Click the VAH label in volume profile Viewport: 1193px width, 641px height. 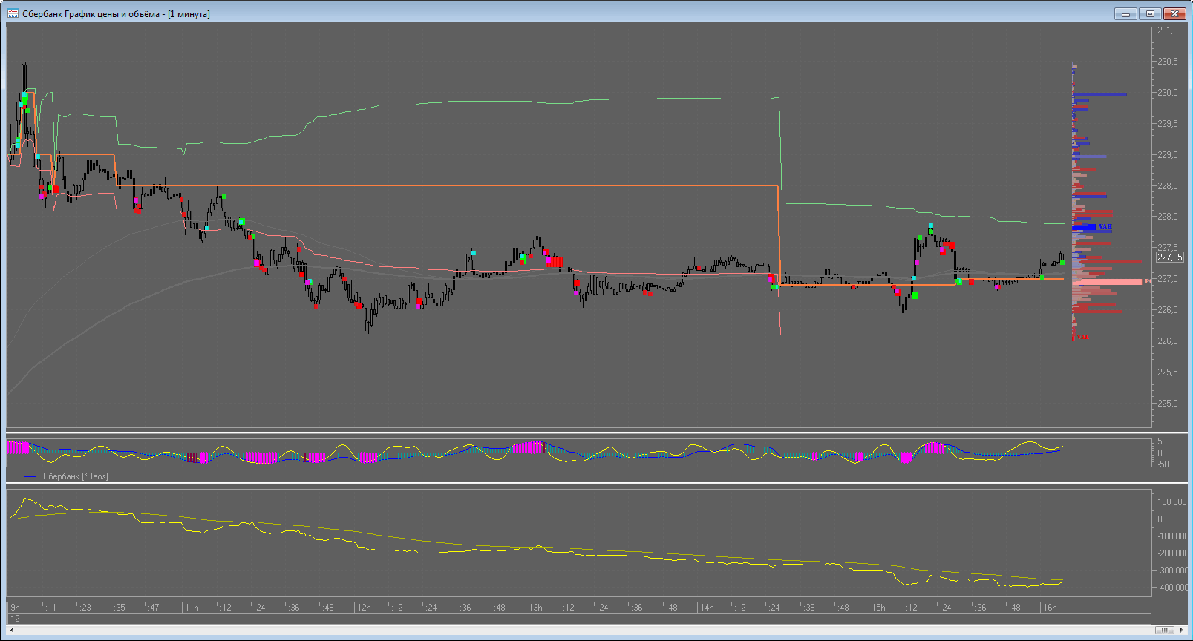point(1105,226)
